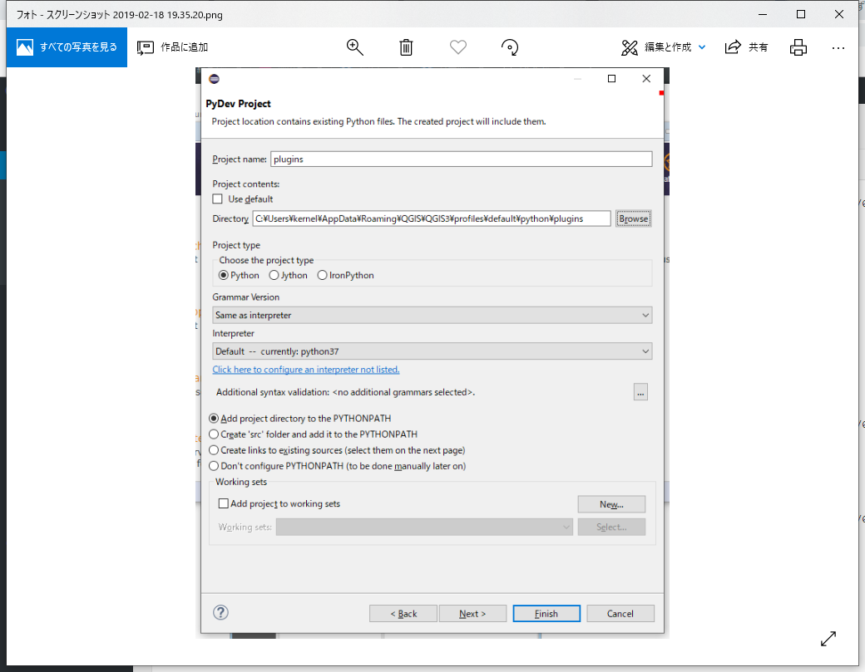Click the trash delete icon
Screen dimensions: 865x672
point(406,47)
